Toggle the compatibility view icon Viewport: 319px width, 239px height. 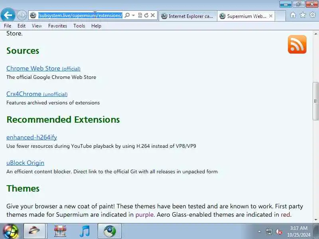[x=140, y=15]
